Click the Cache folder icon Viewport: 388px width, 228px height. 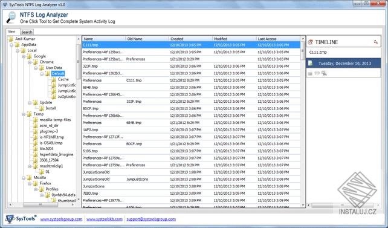[54, 79]
